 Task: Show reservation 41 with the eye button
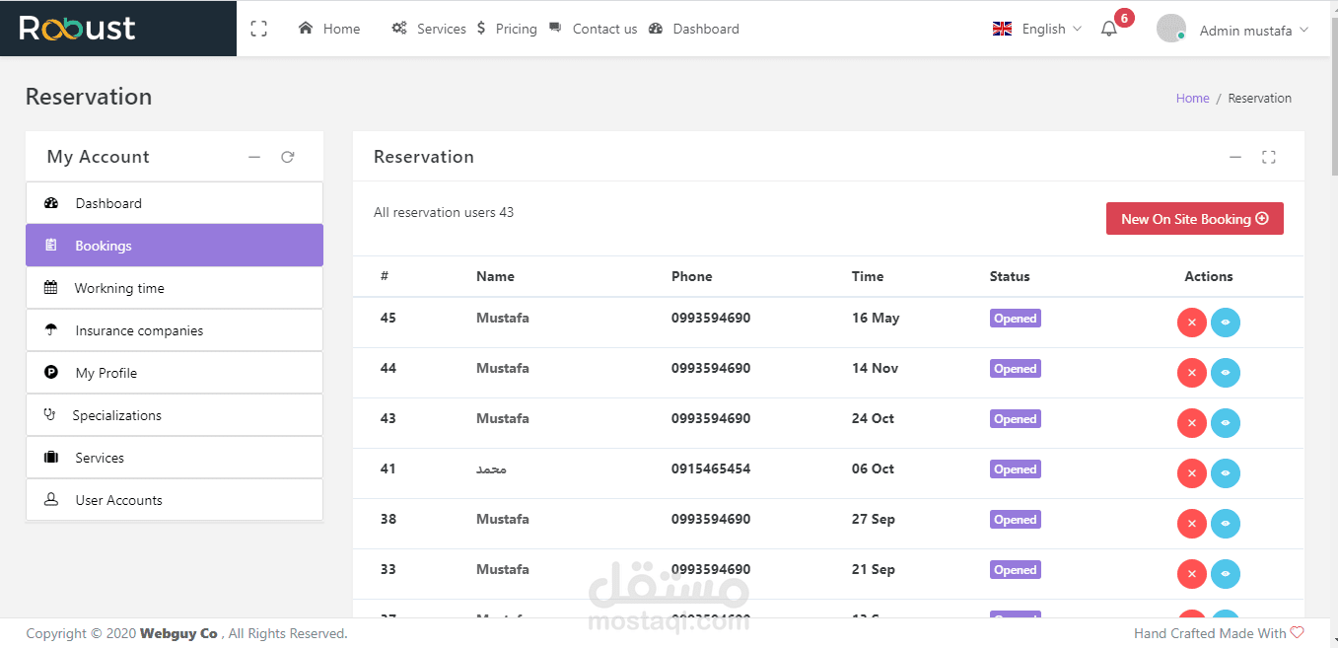(x=1225, y=473)
